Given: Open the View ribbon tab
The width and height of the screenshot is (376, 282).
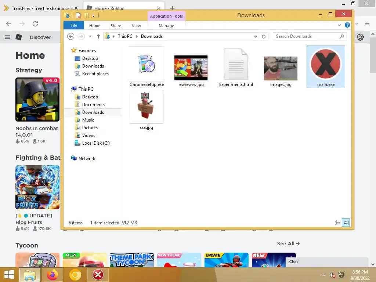Looking at the screenshot, I should (136, 26).
